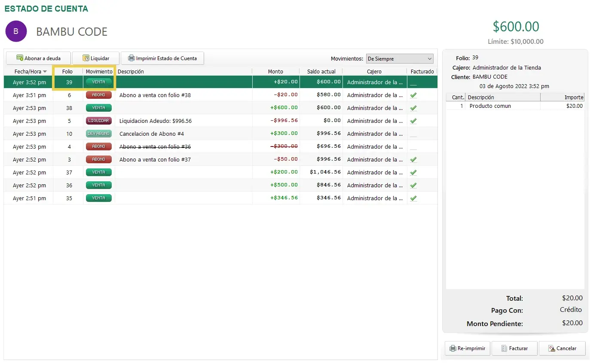Select strikethrough 'Abono a venta con folio #36'
Screen dimensions: 590x363
coord(155,146)
